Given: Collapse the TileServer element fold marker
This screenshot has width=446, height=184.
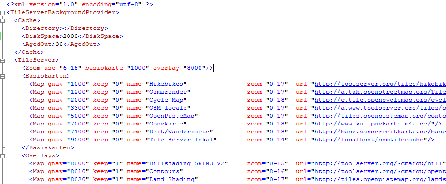Looking at the screenshot, I should pos(2,60).
